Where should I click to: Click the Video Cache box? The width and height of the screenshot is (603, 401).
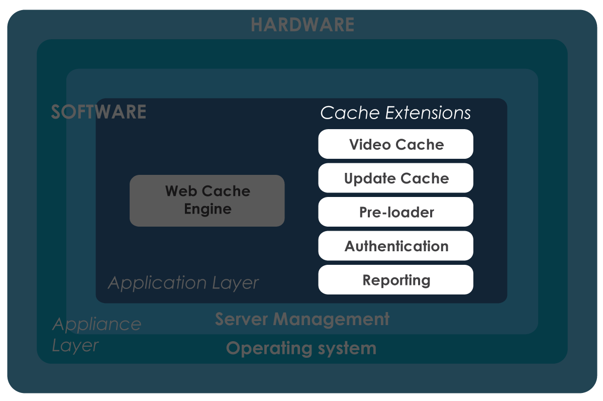point(395,144)
